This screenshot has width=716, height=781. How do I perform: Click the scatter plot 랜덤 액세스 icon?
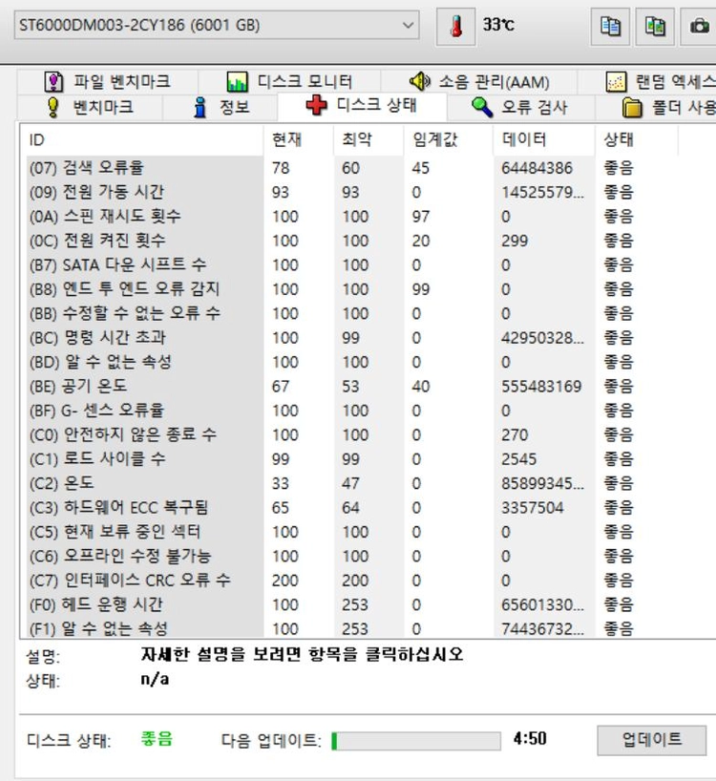[x=616, y=82]
